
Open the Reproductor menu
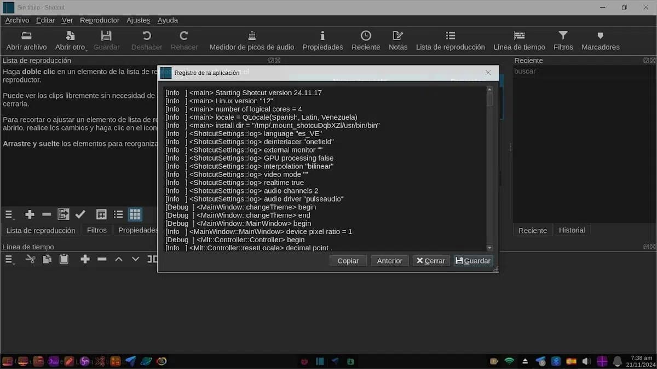point(99,20)
